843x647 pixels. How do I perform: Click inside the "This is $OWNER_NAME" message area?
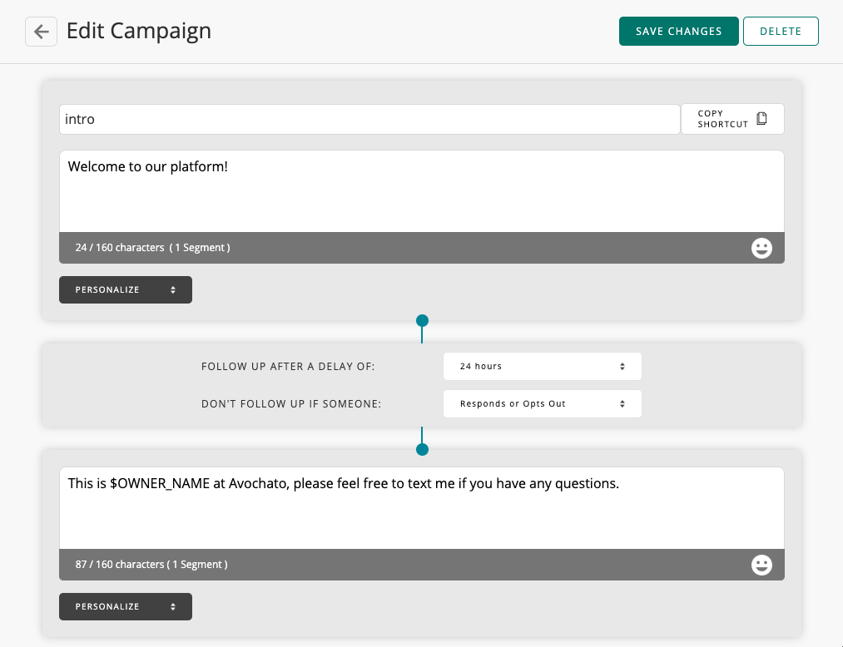click(421, 507)
